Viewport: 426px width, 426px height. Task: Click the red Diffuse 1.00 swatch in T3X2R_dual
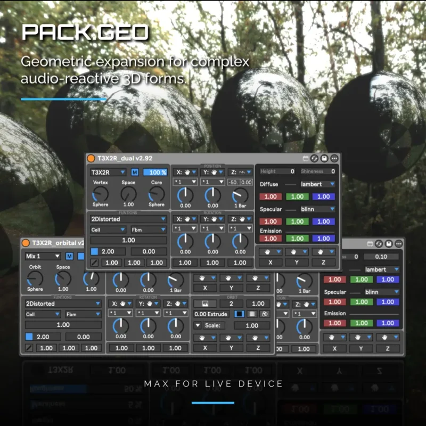pyautogui.click(x=271, y=196)
